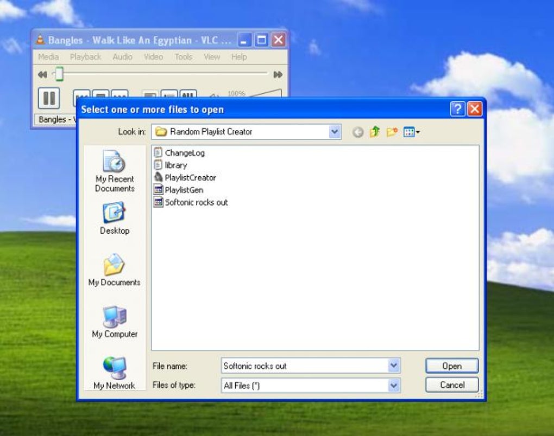
Task: Click VLC's slower rewind arrows left of seek bar
Action: (42, 74)
